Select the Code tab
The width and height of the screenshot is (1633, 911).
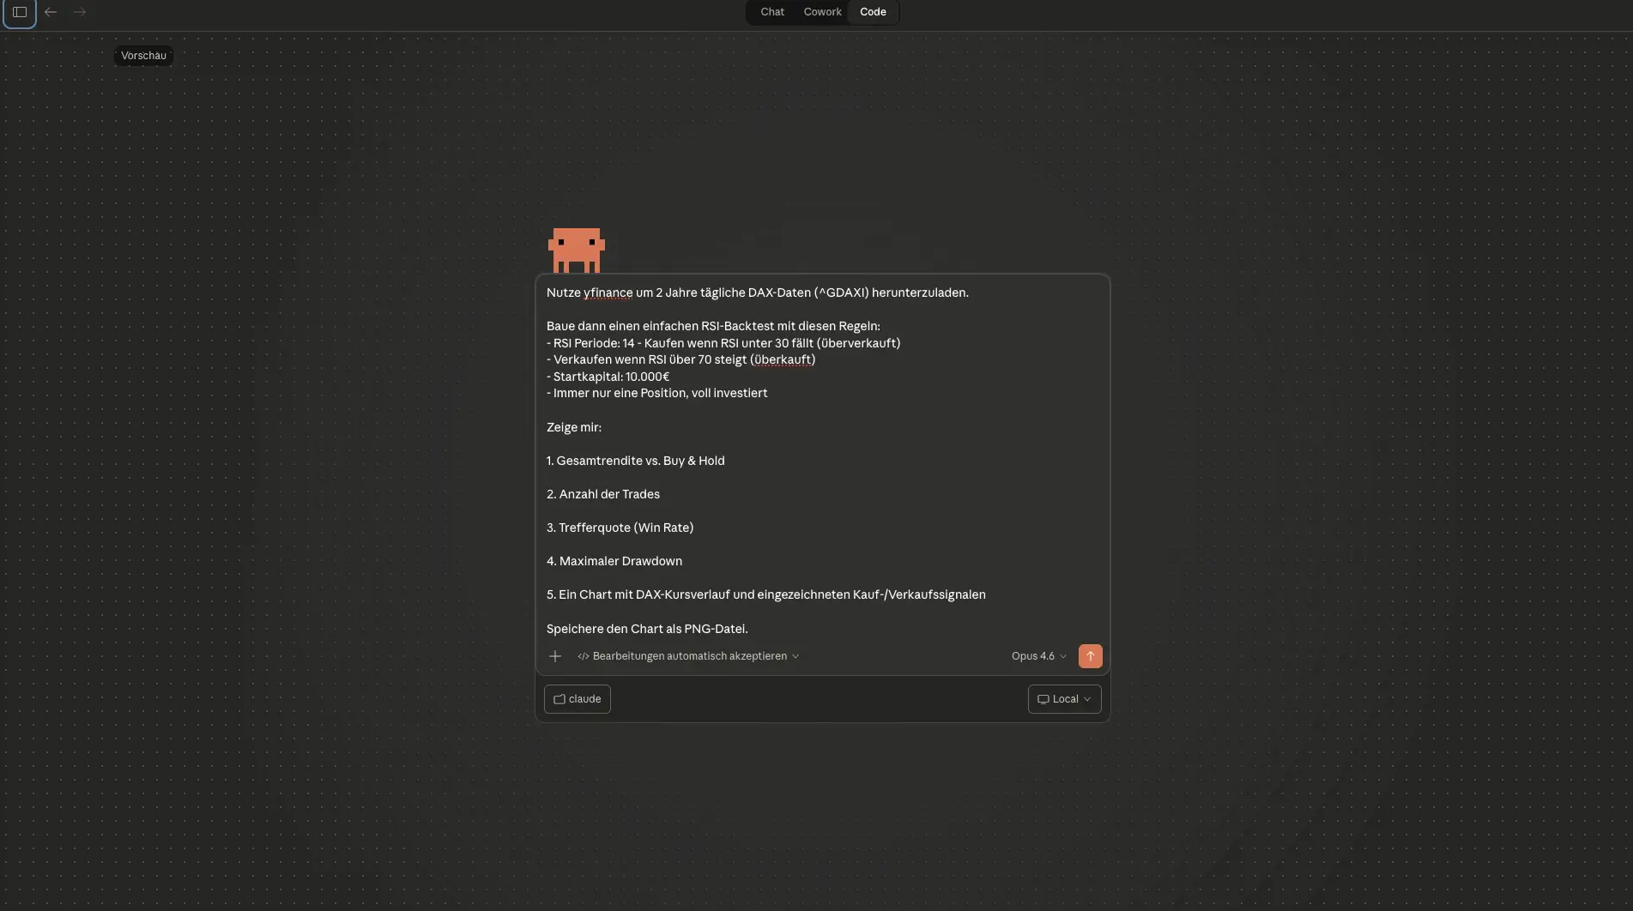click(x=873, y=12)
